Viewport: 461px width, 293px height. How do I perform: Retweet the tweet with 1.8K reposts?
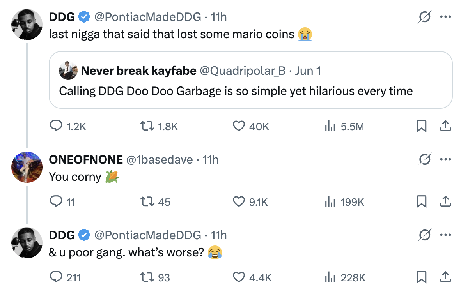pos(147,126)
